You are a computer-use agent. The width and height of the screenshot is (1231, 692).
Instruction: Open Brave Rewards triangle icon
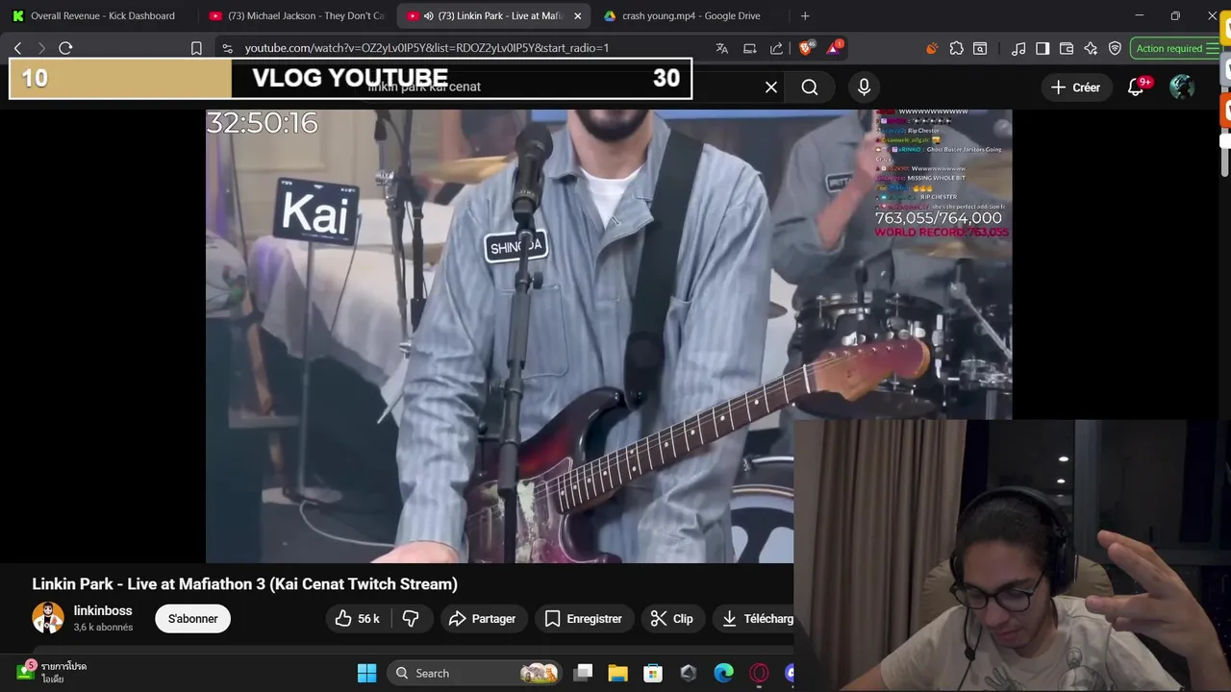(x=834, y=48)
